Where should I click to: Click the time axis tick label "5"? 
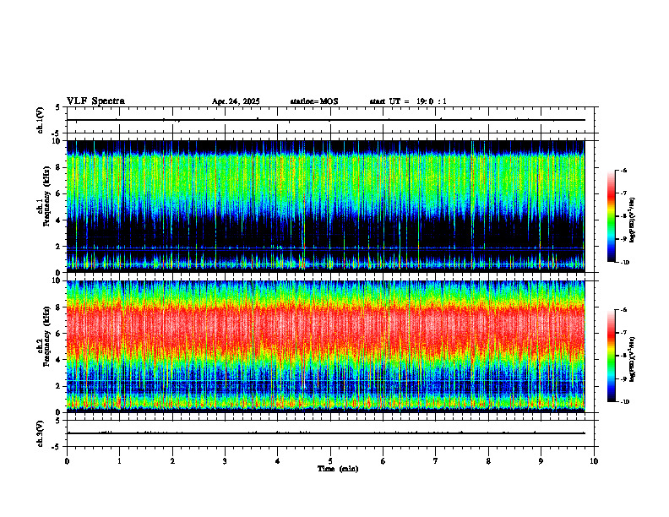coord(330,461)
